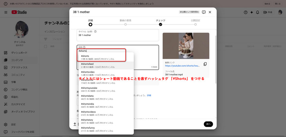The image size is (286, 137).
Task: Dismiss security banner with 閉じる
Action: coord(278,4)
